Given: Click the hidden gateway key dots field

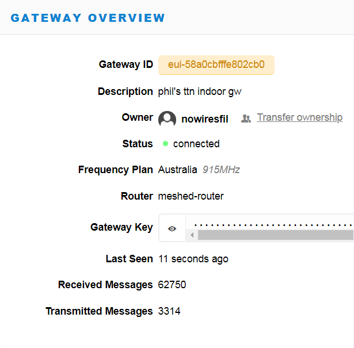Looking at the screenshot, I should point(273,224).
